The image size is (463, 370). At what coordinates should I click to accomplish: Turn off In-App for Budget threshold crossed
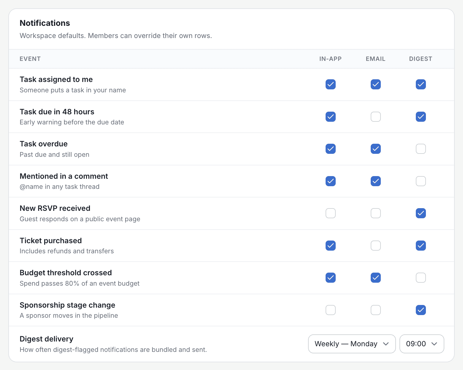331,278
